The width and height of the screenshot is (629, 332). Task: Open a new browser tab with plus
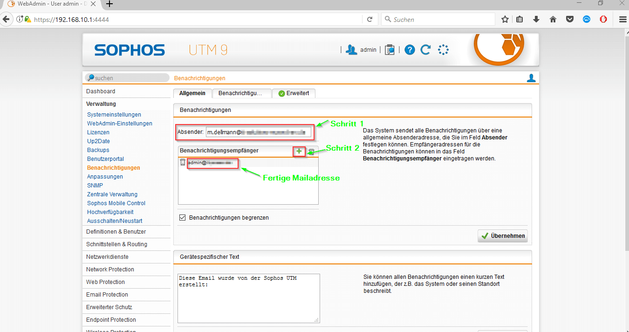pyautogui.click(x=109, y=4)
